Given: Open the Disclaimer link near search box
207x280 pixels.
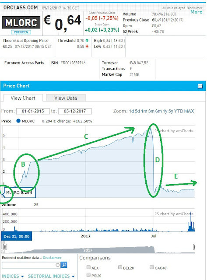Looking at the screenshot, I should coord(52,258).
